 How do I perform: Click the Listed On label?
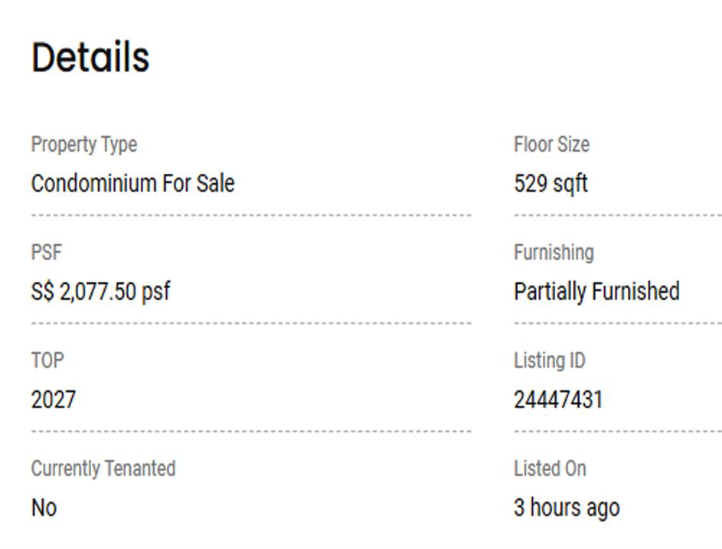(550, 469)
